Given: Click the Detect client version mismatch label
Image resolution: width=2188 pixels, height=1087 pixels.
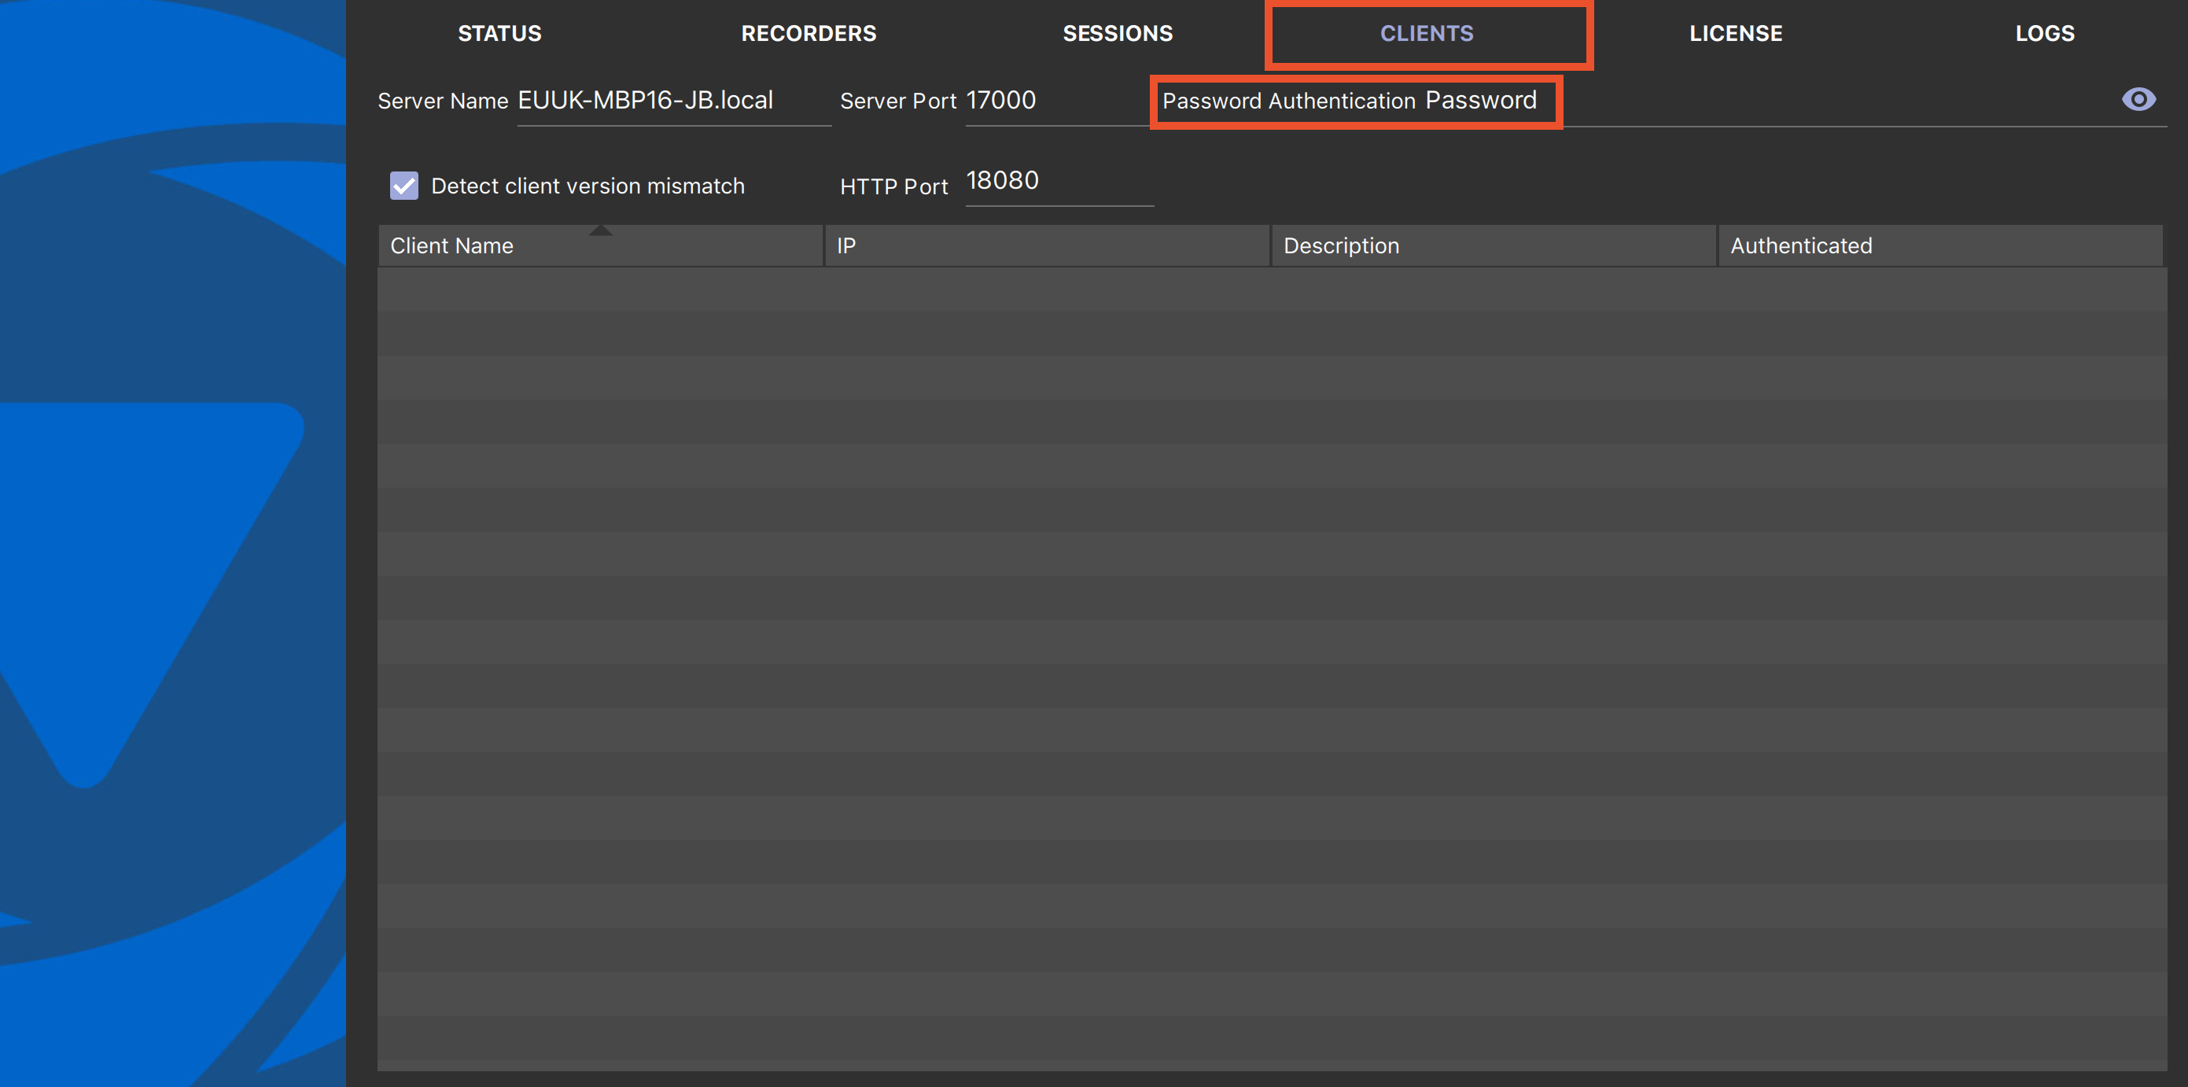Looking at the screenshot, I should coord(588,186).
